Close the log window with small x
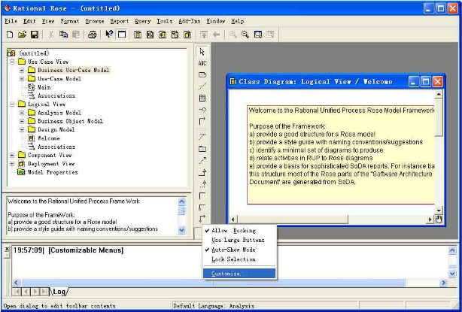 tap(7, 249)
